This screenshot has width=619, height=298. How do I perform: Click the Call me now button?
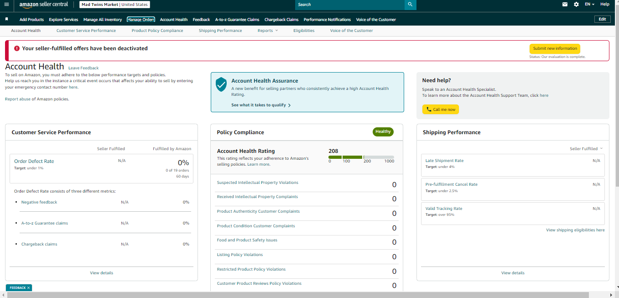point(440,110)
